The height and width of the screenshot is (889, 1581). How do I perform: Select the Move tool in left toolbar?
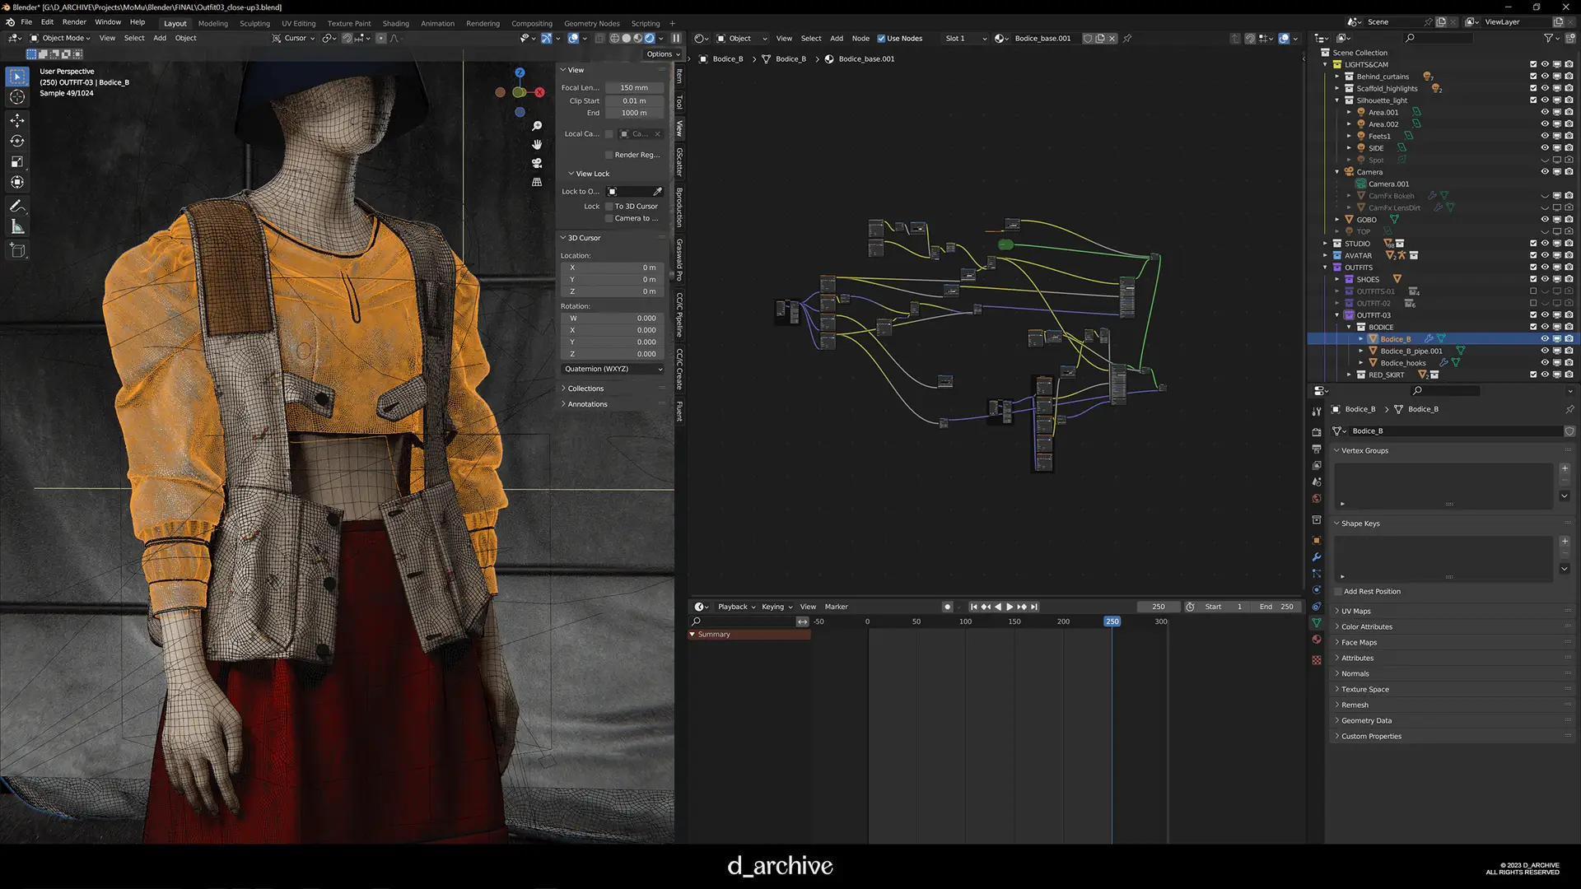pyautogui.click(x=17, y=120)
